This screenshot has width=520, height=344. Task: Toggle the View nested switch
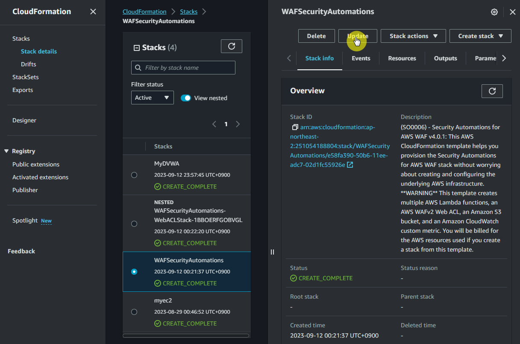[186, 98]
